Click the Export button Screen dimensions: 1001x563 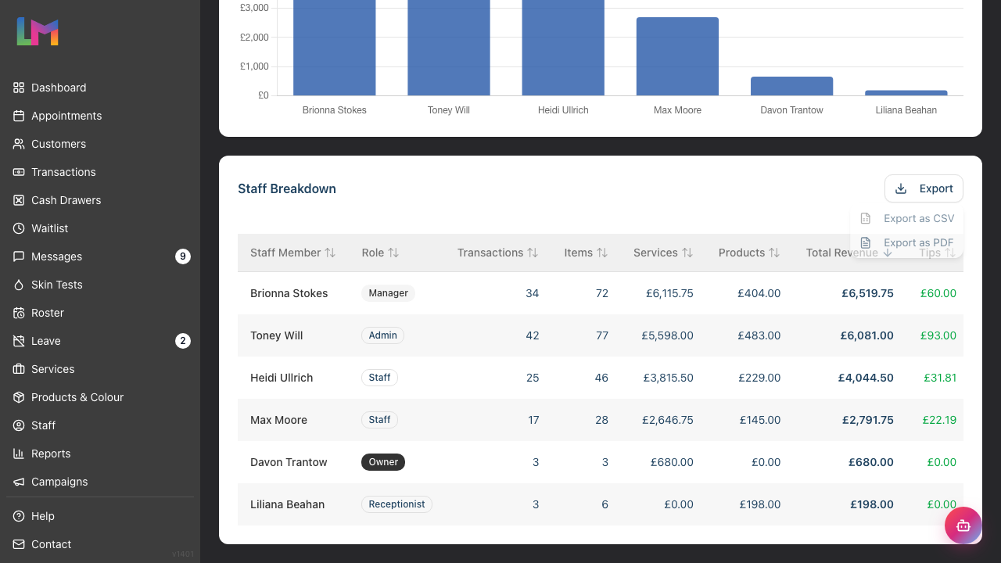tap(924, 188)
